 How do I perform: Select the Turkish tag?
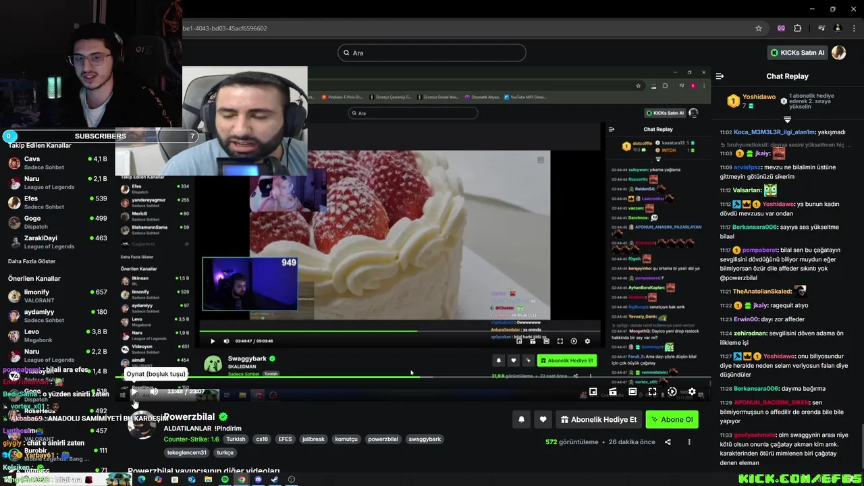236,439
